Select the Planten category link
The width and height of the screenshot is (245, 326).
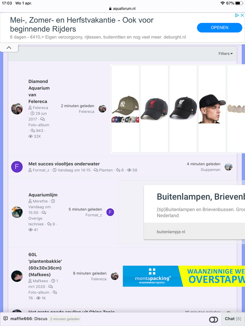coord(106,170)
